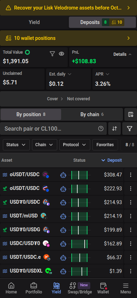
Task: Click the robot icon in the USDC/USD₮0 row
Action: [63, 244]
